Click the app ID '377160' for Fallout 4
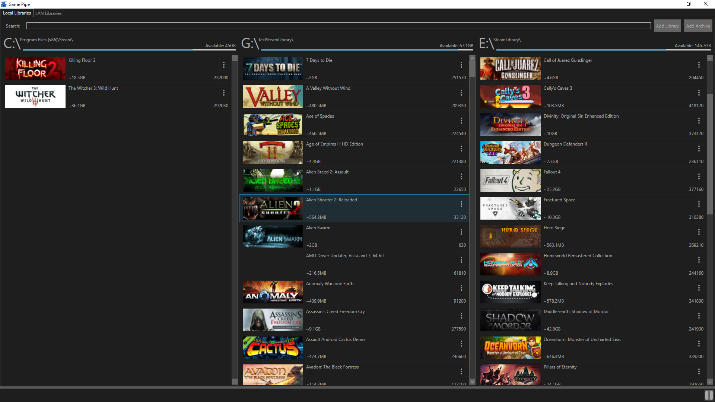This screenshot has height=402, width=715. (696, 189)
